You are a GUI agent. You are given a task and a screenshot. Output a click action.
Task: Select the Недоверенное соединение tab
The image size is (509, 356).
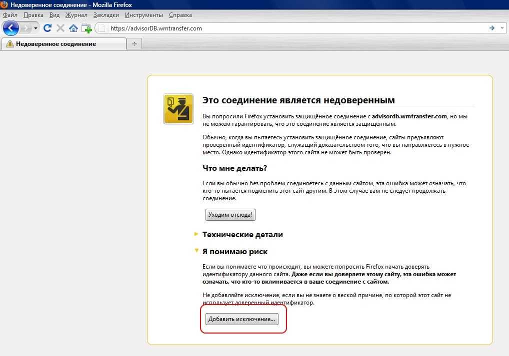pos(64,44)
